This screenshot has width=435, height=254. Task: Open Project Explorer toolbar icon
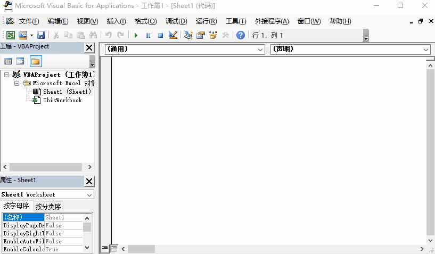point(188,35)
